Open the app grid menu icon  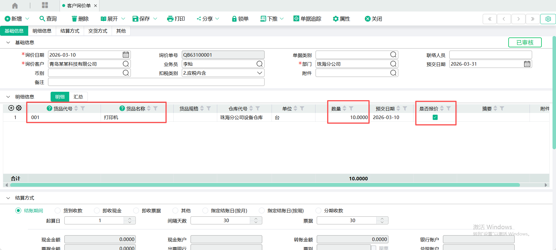click(45, 5)
